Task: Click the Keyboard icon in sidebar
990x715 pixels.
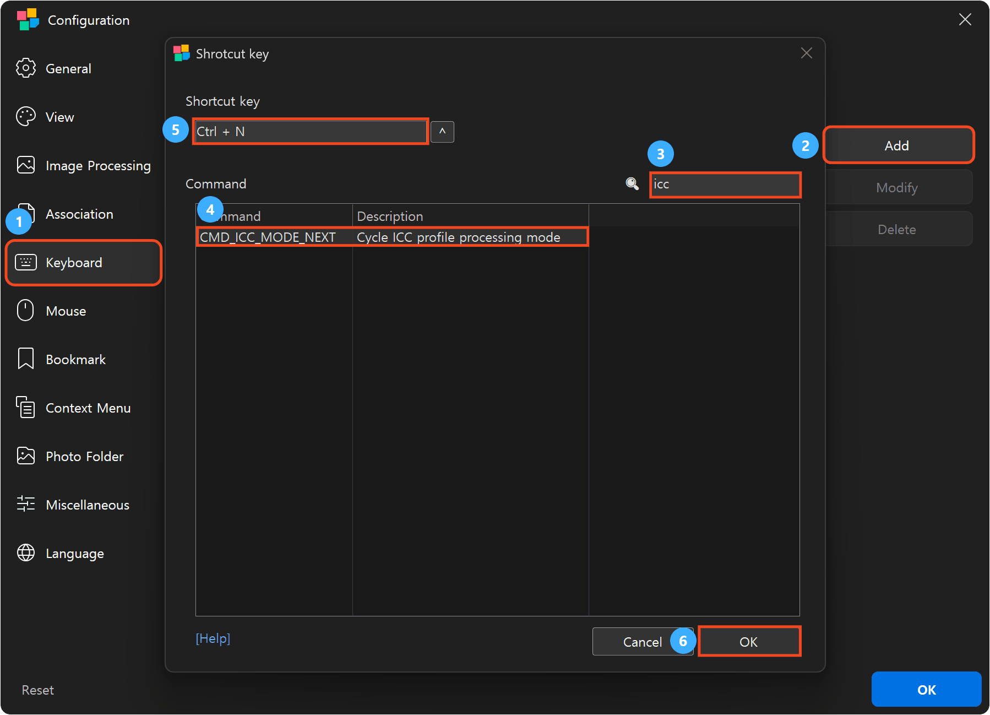Action: click(x=26, y=262)
